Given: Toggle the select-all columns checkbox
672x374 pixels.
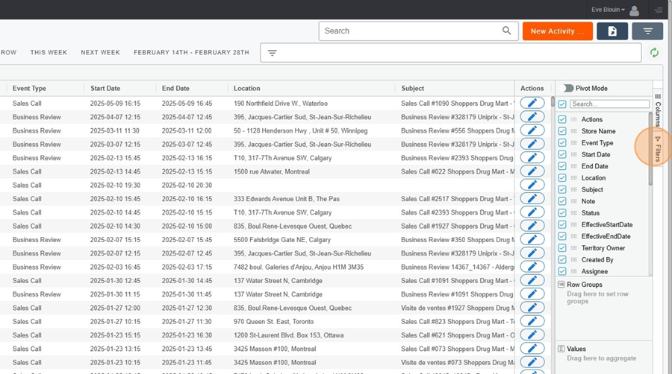Looking at the screenshot, I should (562, 104).
